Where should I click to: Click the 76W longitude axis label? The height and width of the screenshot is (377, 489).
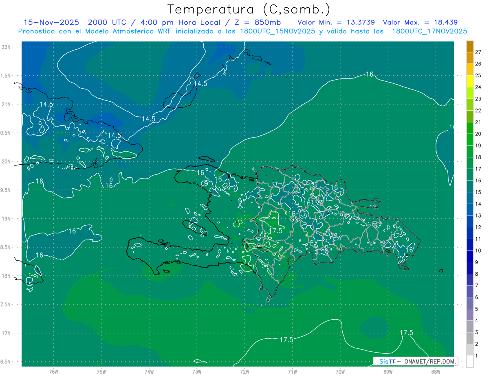pos(53,372)
